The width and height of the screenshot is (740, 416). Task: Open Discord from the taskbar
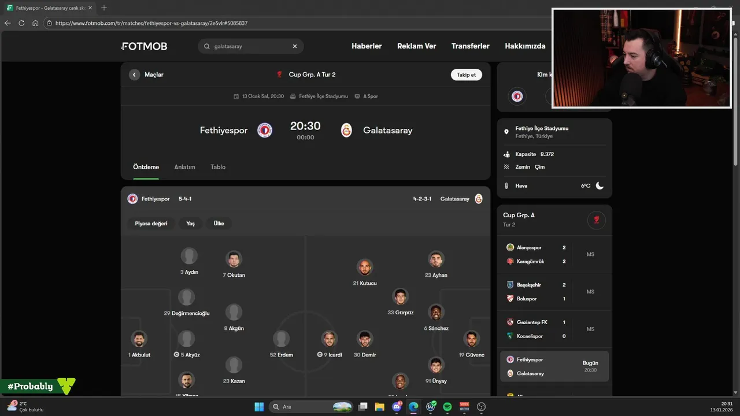tap(397, 407)
